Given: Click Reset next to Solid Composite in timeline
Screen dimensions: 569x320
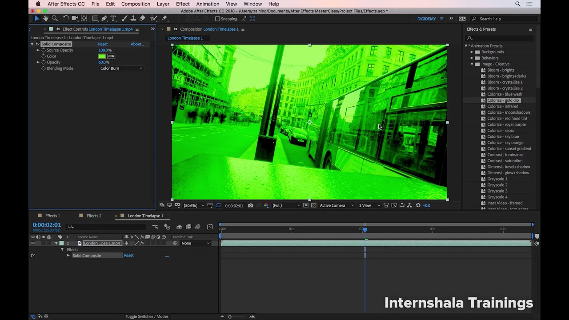Looking at the screenshot, I should coord(129,256).
